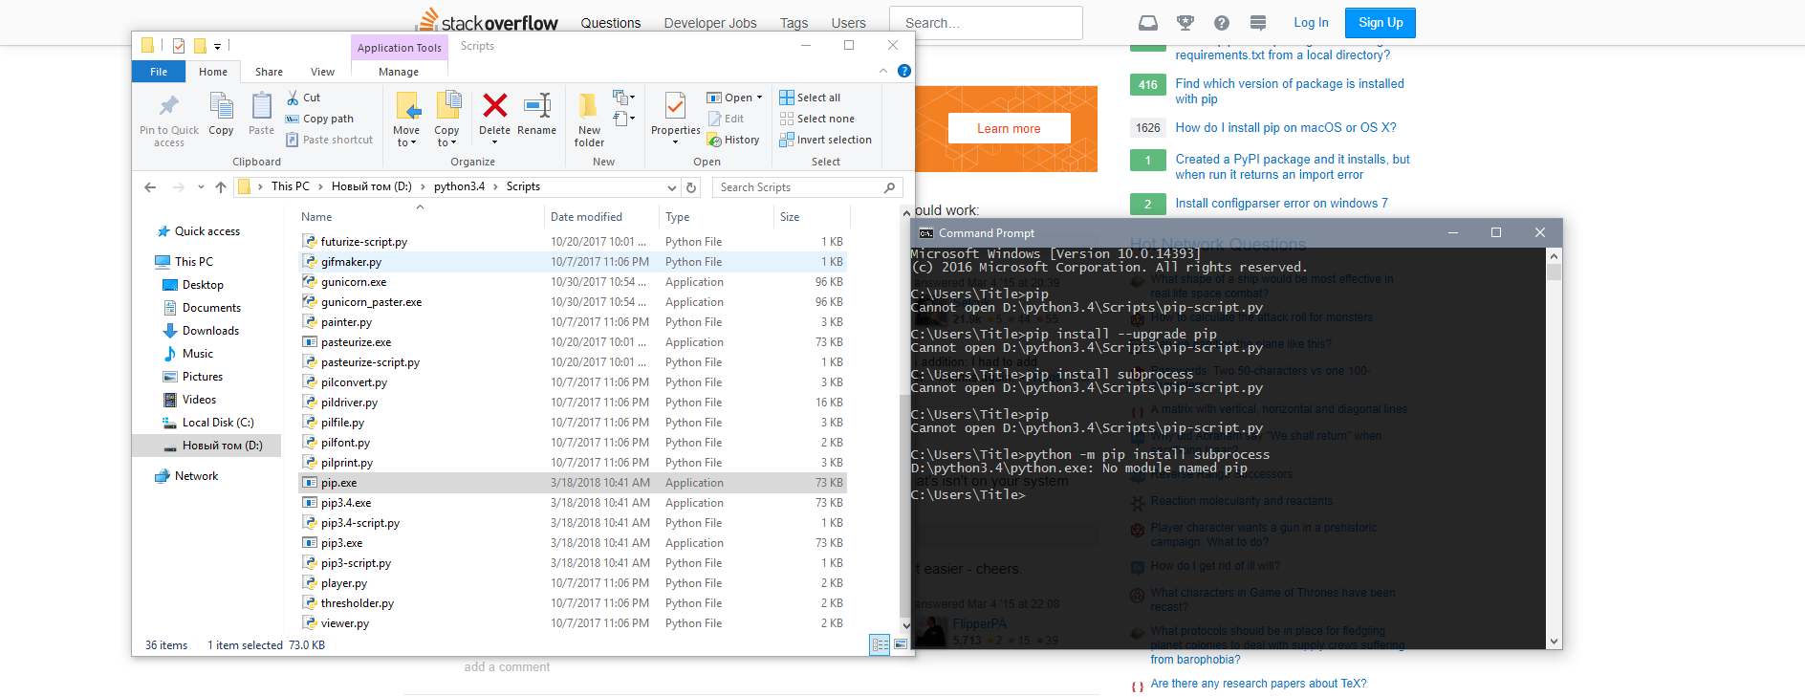Open Quick Access Toolbar customize dropdown
Image resolution: width=1805 pixels, height=697 pixels.
click(218, 46)
